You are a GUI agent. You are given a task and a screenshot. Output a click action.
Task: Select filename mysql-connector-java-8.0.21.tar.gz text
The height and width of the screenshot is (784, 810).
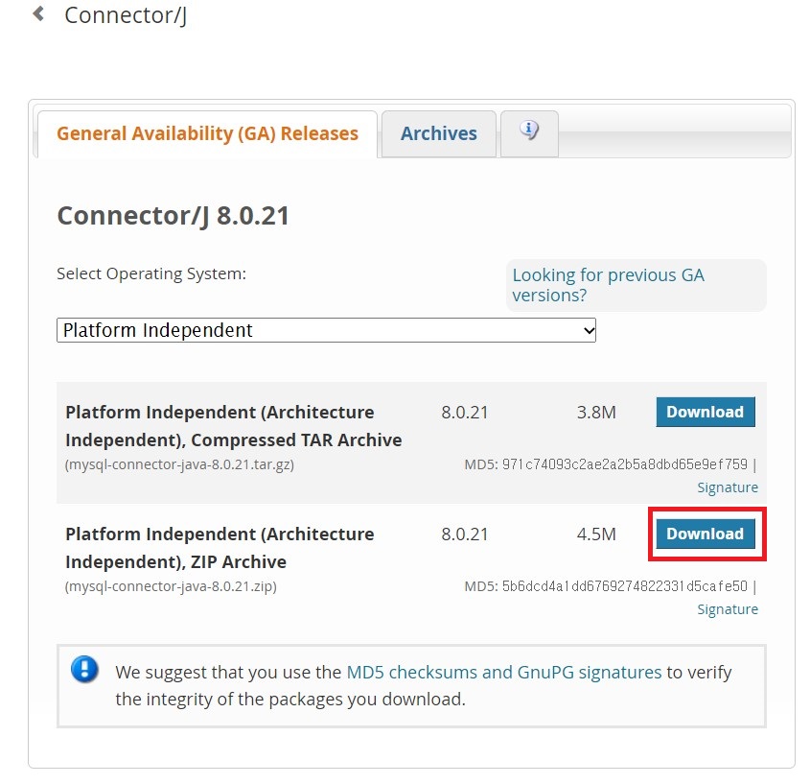[x=180, y=464]
